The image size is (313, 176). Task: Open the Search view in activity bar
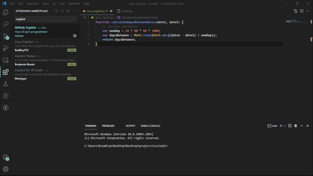(x=5, y=24)
